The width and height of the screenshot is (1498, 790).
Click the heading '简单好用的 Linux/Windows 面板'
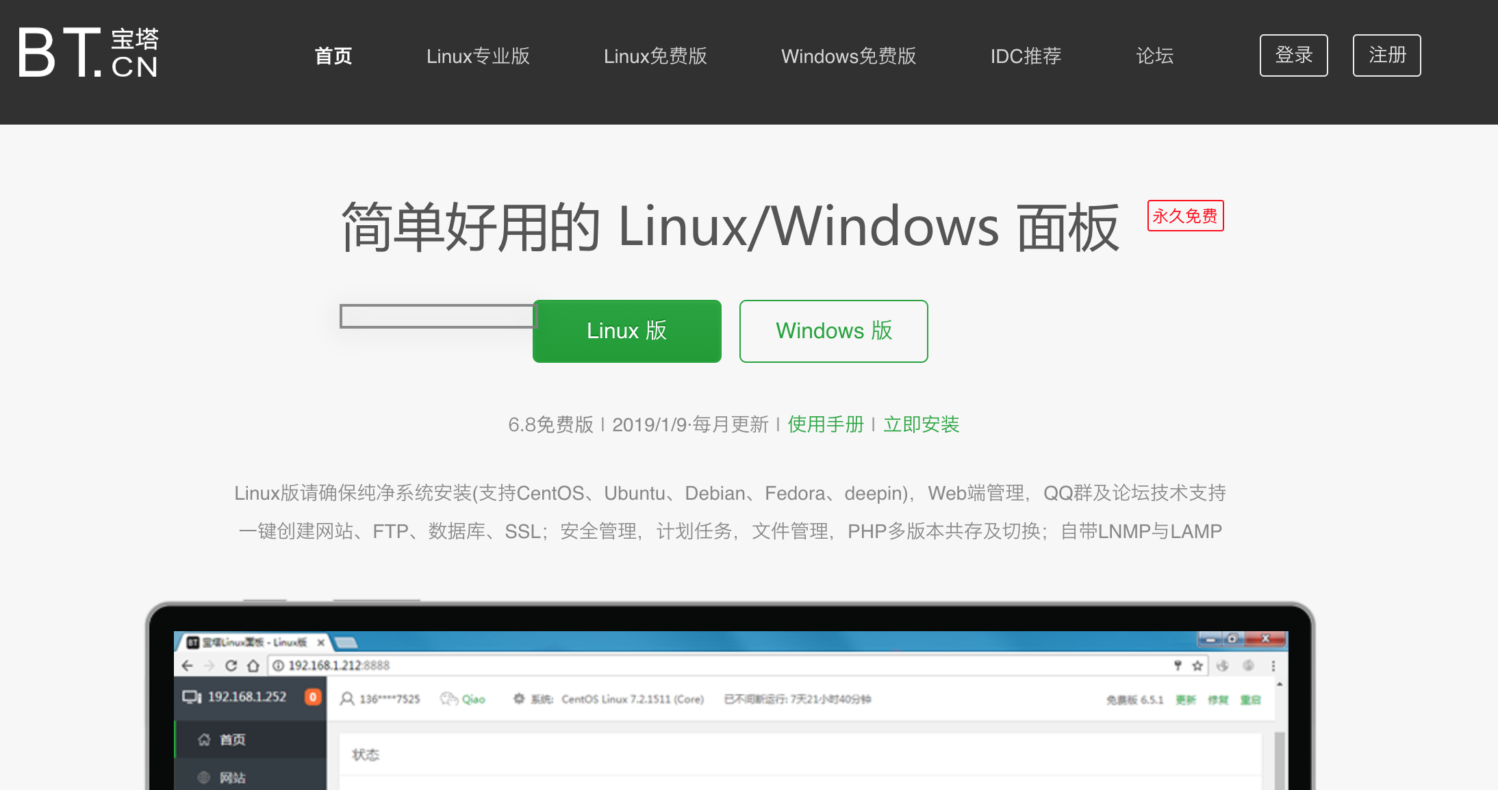tap(731, 227)
